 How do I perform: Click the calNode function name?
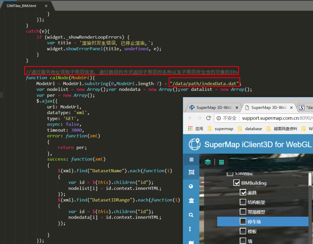pos(59,78)
